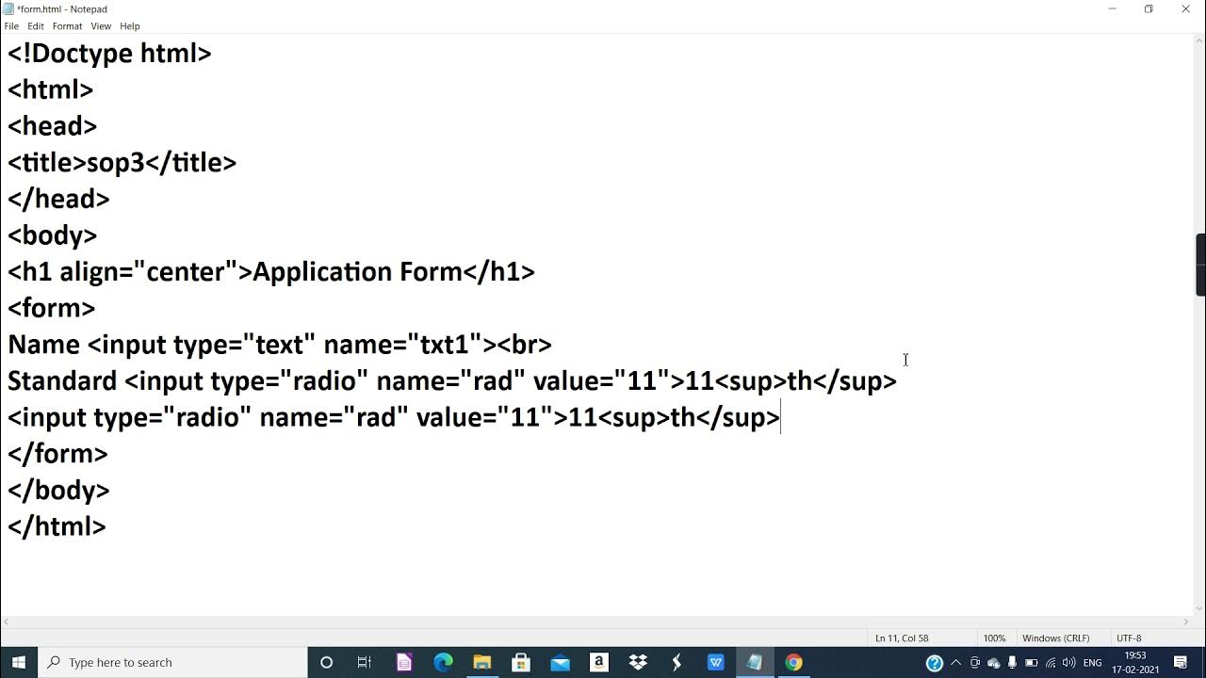1206x678 pixels.
Task: Click the line starting with 'Standard'
Action: pyautogui.click(x=452, y=381)
